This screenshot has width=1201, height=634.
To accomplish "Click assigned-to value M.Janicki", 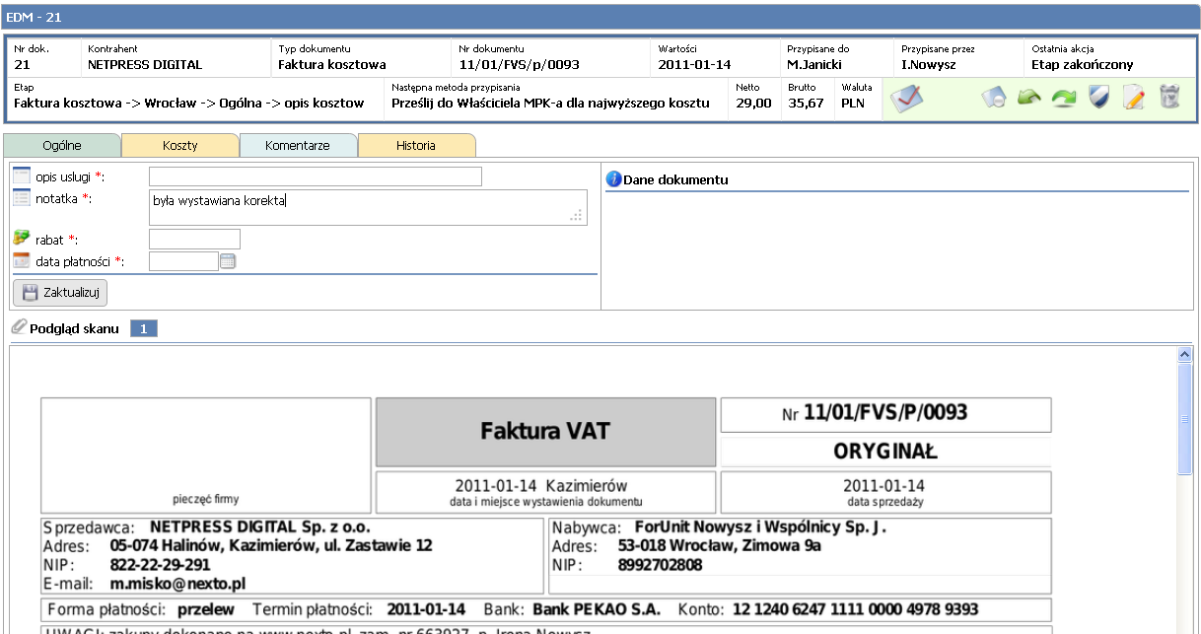I will click(814, 65).
